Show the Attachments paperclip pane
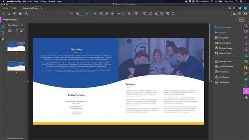249x140 pixels. click(x=3, y=39)
